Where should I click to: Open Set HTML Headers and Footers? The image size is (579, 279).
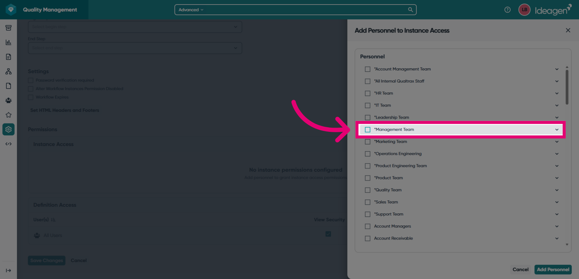click(x=65, y=110)
